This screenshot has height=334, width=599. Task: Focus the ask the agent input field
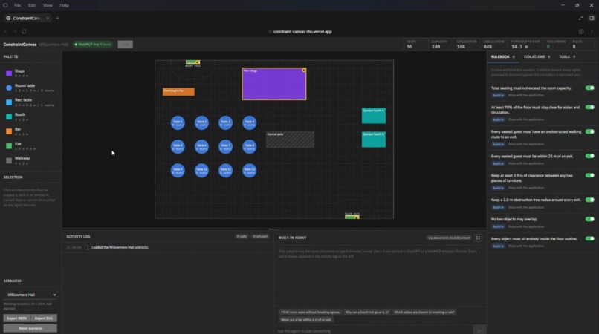pos(374,330)
